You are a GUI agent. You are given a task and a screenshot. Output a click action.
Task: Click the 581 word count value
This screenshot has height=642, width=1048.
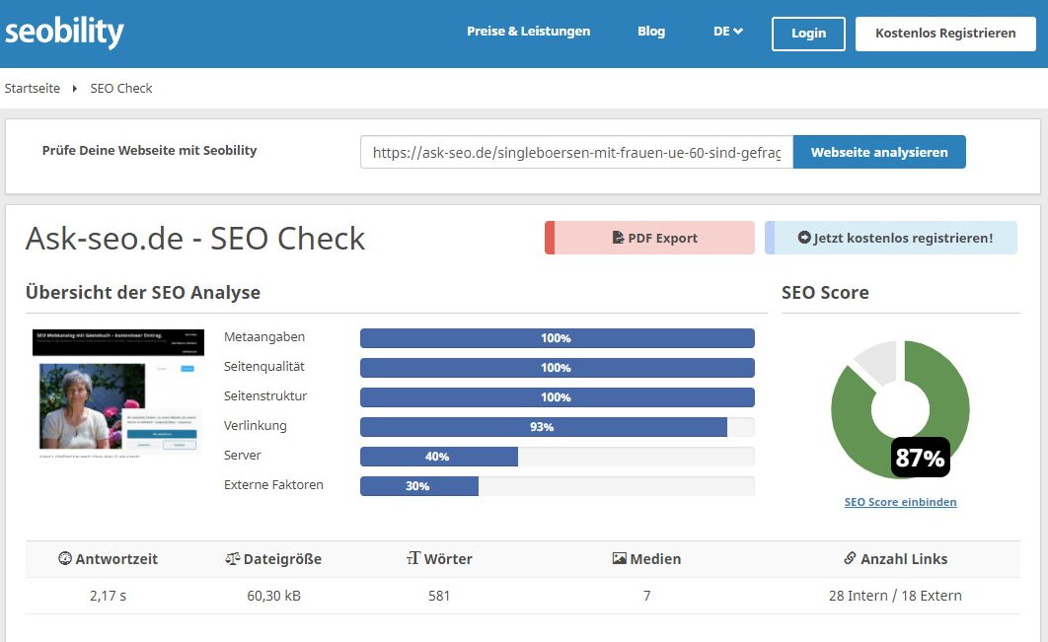439,596
